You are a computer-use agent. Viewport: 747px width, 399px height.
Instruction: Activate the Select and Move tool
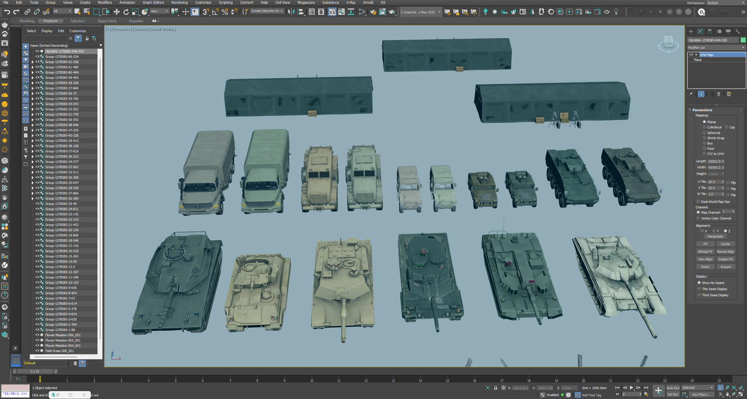(x=116, y=11)
